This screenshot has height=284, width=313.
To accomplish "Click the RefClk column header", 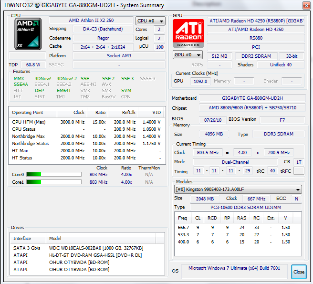I will pos(123,113).
